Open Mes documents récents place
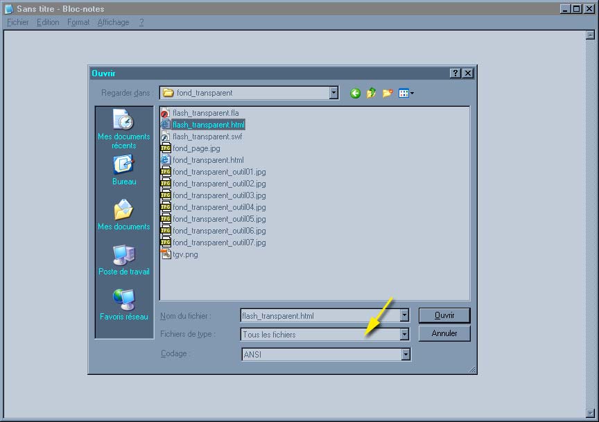Viewport: 599px width, 422px height. pyautogui.click(x=124, y=130)
